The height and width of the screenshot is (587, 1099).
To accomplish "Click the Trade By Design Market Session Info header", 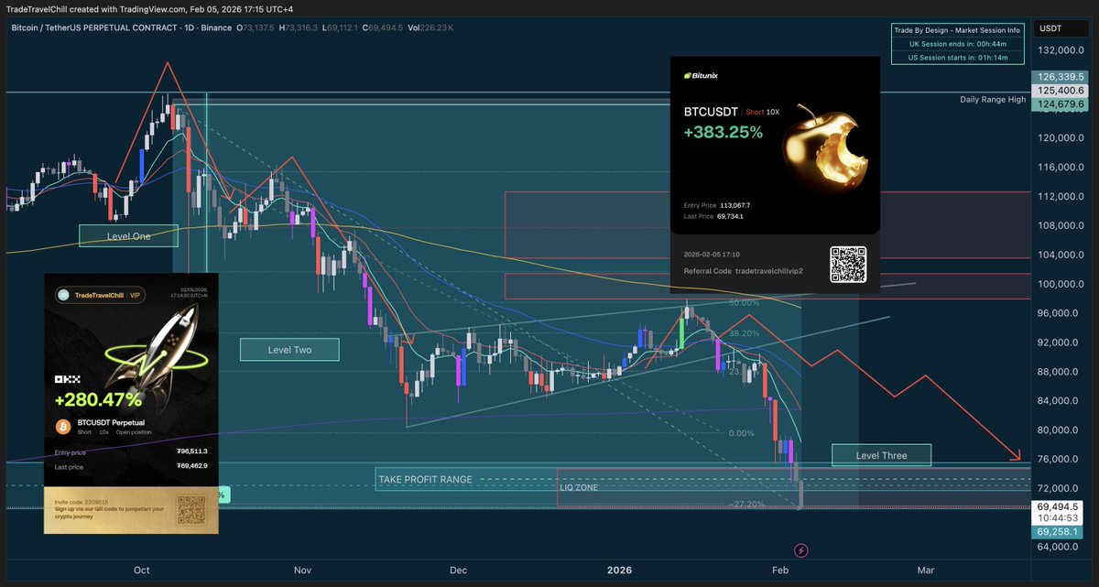I will pyautogui.click(x=957, y=30).
